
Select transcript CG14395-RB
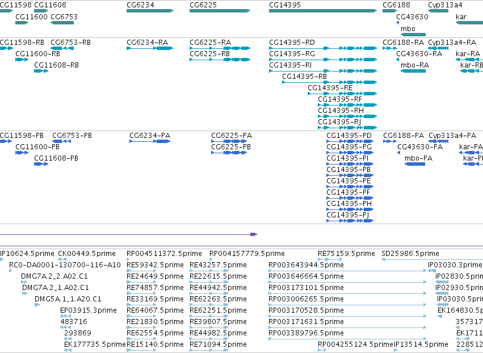point(330,82)
